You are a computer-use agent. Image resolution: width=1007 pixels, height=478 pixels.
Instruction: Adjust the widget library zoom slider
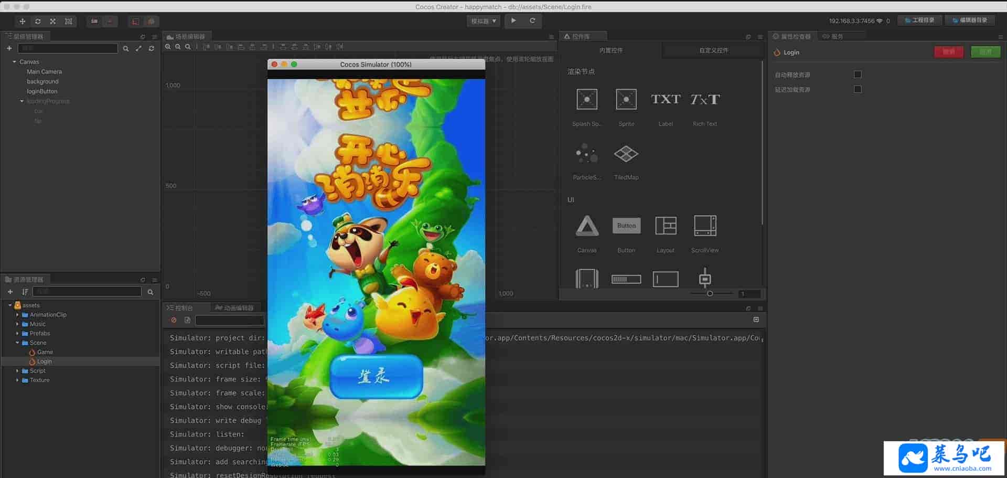tap(710, 294)
